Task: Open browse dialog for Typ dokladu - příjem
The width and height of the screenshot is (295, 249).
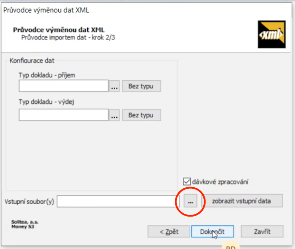Action: (114, 86)
